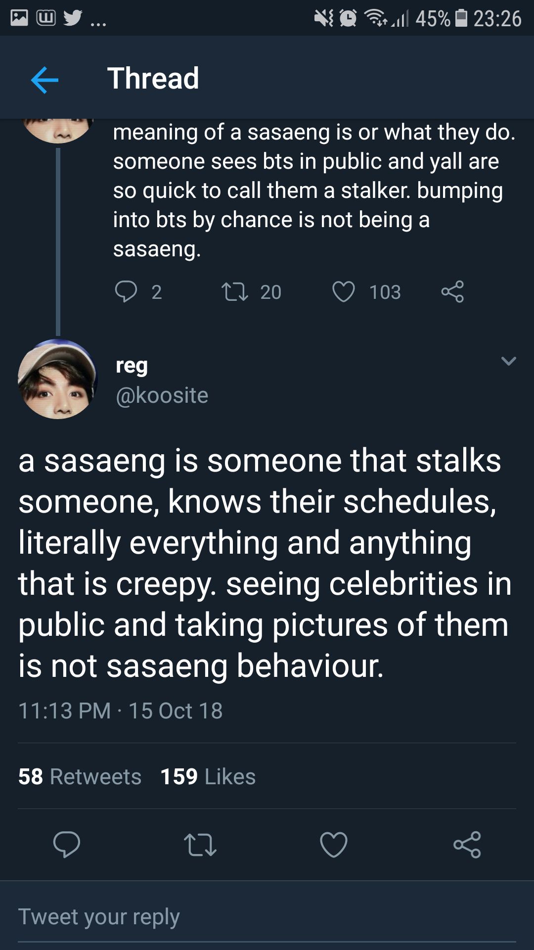
Task: Tap the Twitter notification icon in status bar
Action: pos(72,18)
